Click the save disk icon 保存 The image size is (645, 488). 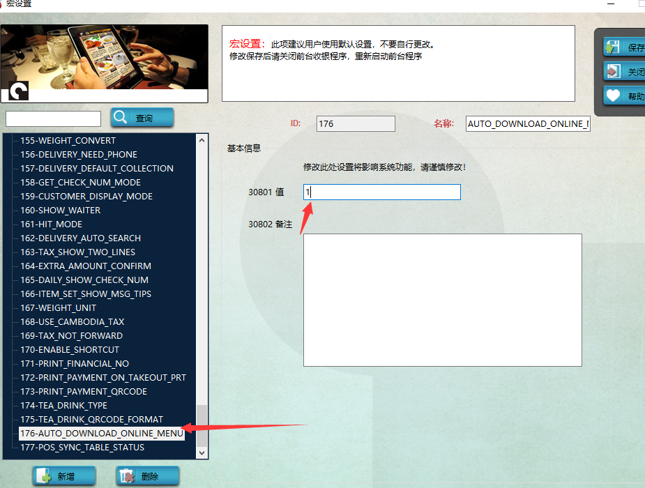pyautogui.click(x=612, y=47)
